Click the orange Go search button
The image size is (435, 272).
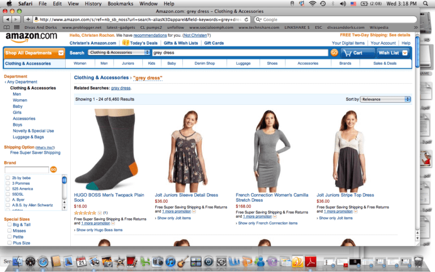[334, 53]
